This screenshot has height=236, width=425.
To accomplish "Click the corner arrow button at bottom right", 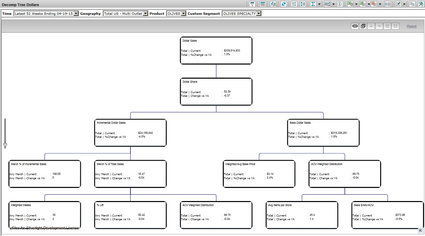I will tap(420, 231).
